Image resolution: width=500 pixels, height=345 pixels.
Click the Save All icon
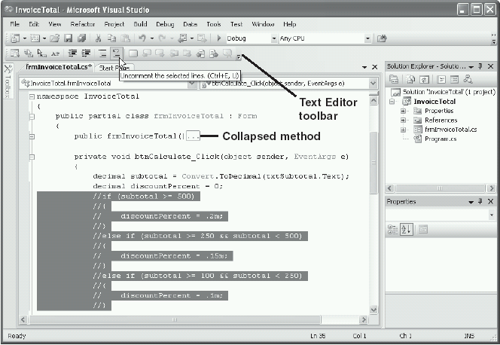(x=81, y=38)
